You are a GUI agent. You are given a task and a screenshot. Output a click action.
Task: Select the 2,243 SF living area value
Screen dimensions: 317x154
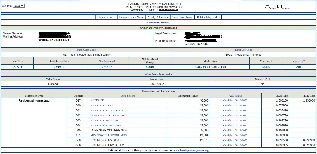[59, 67]
